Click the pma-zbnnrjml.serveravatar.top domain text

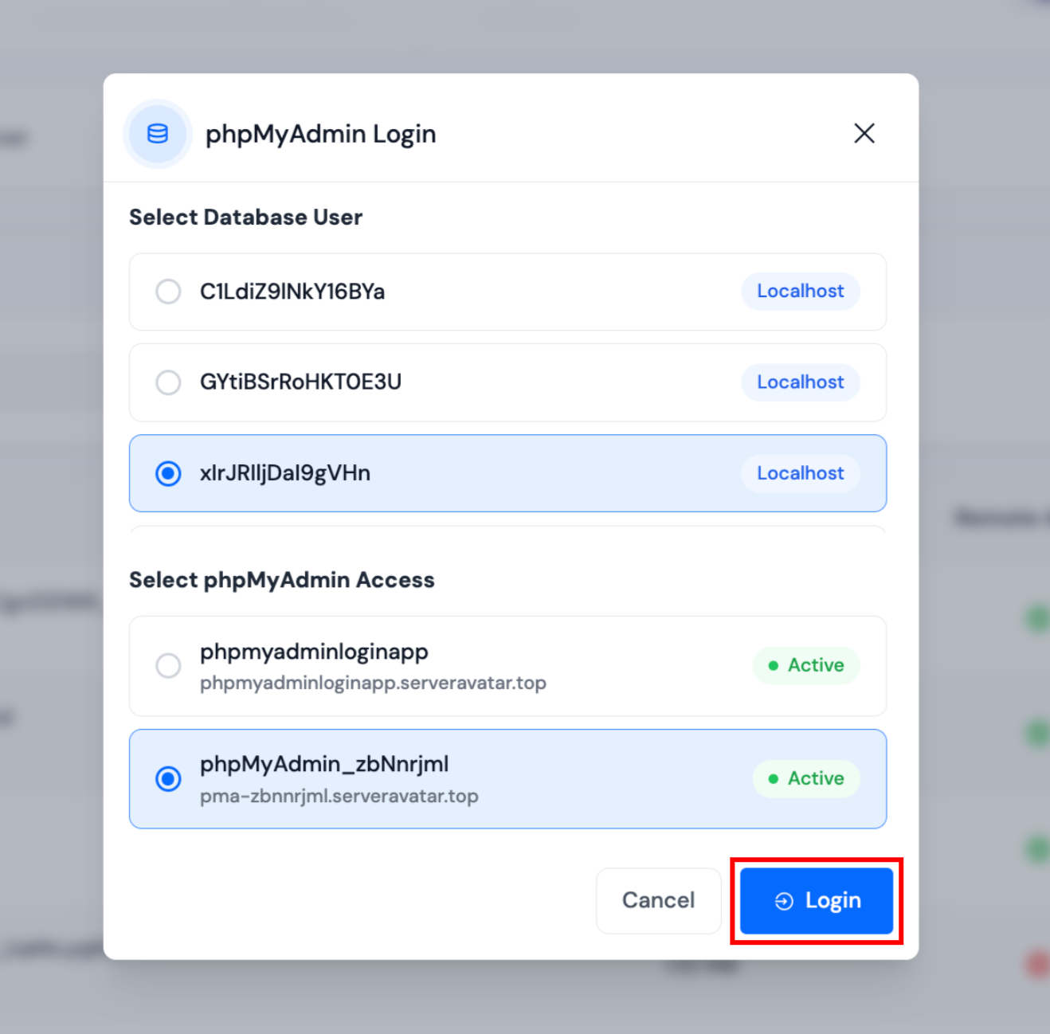click(339, 796)
